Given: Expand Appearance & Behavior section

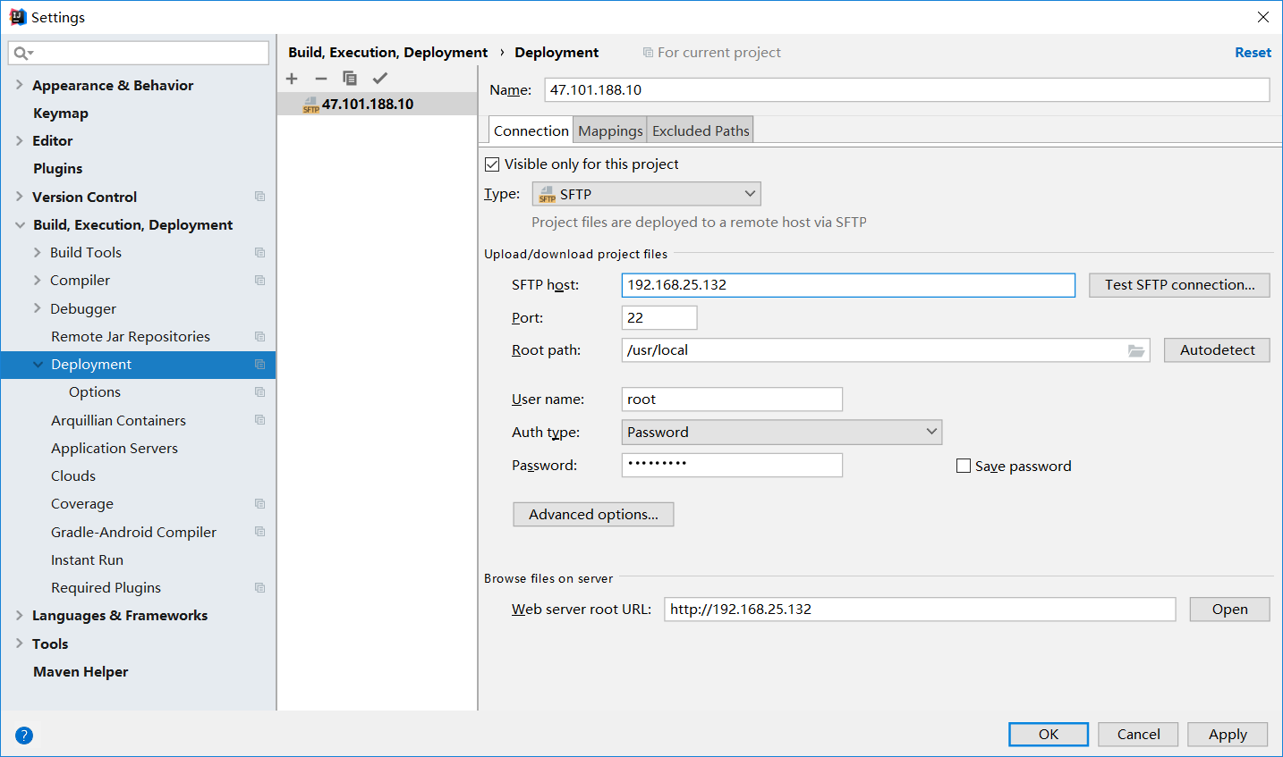Looking at the screenshot, I should [20, 85].
